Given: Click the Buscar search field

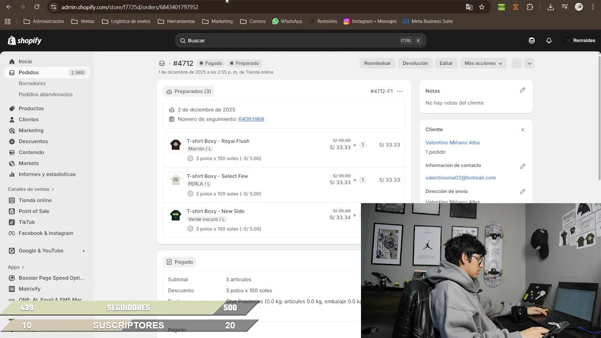Looking at the screenshot, I should click(x=300, y=40).
